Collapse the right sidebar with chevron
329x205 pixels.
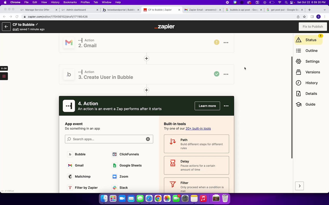pyautogui.click(x=299, y=186)
